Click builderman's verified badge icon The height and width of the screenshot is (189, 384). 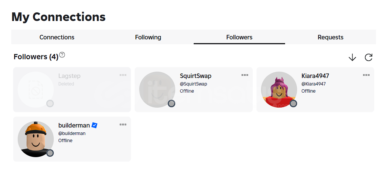[94, 125]
